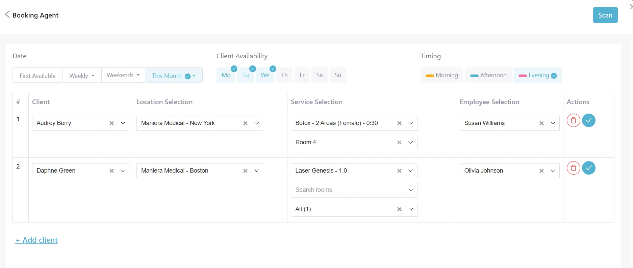The height and width of the screenshot is (268, 633).
Task: Click the Add client link
Action: pyautogui.click(x=36, y=240)
